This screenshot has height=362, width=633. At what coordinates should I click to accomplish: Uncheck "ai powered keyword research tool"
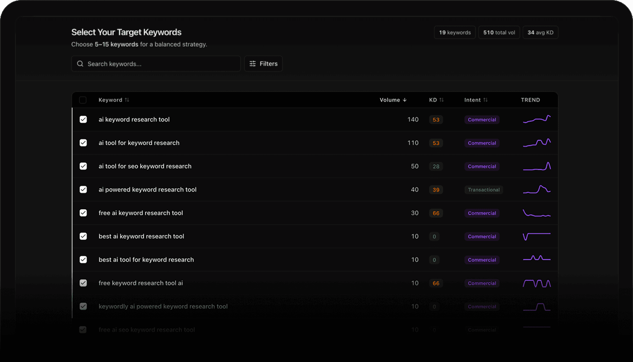[x=83, y=189]
